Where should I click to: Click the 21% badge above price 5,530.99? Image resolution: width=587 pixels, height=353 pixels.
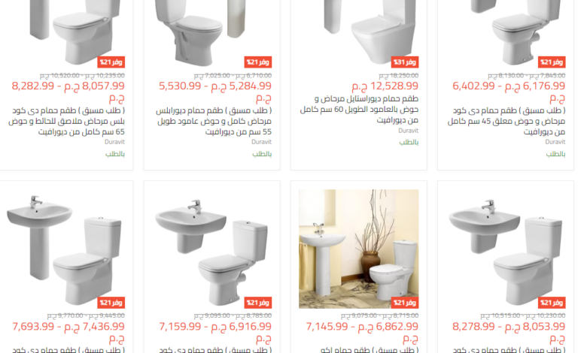coord(258,62)
